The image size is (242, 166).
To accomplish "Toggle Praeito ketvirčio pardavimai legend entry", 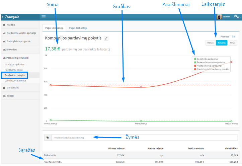I will click(208, 66).
